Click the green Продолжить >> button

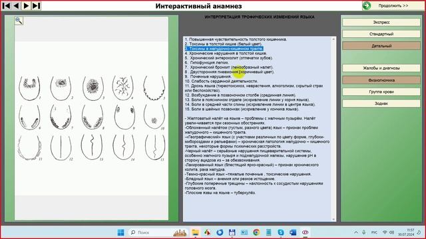point(393,6)
